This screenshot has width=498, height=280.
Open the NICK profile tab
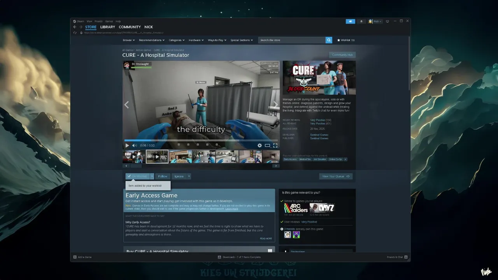149,27
